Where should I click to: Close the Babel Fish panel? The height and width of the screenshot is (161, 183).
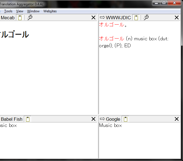(94, 119)
